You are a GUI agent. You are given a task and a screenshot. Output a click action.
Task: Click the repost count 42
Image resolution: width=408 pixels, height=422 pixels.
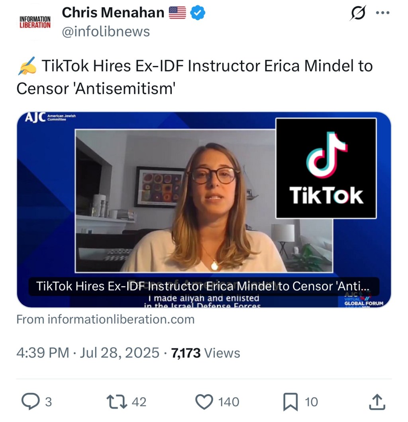139,402
